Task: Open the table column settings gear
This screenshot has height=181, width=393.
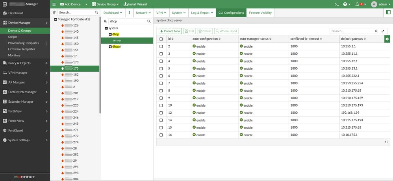Action: tap(387, 39)
